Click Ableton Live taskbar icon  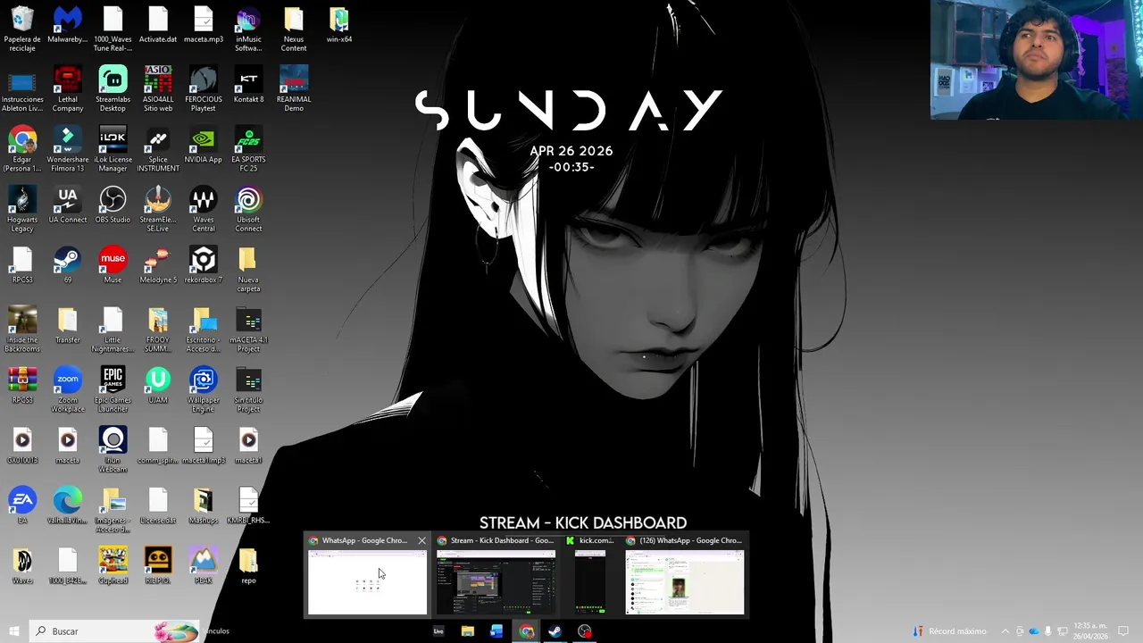[438, 631]
